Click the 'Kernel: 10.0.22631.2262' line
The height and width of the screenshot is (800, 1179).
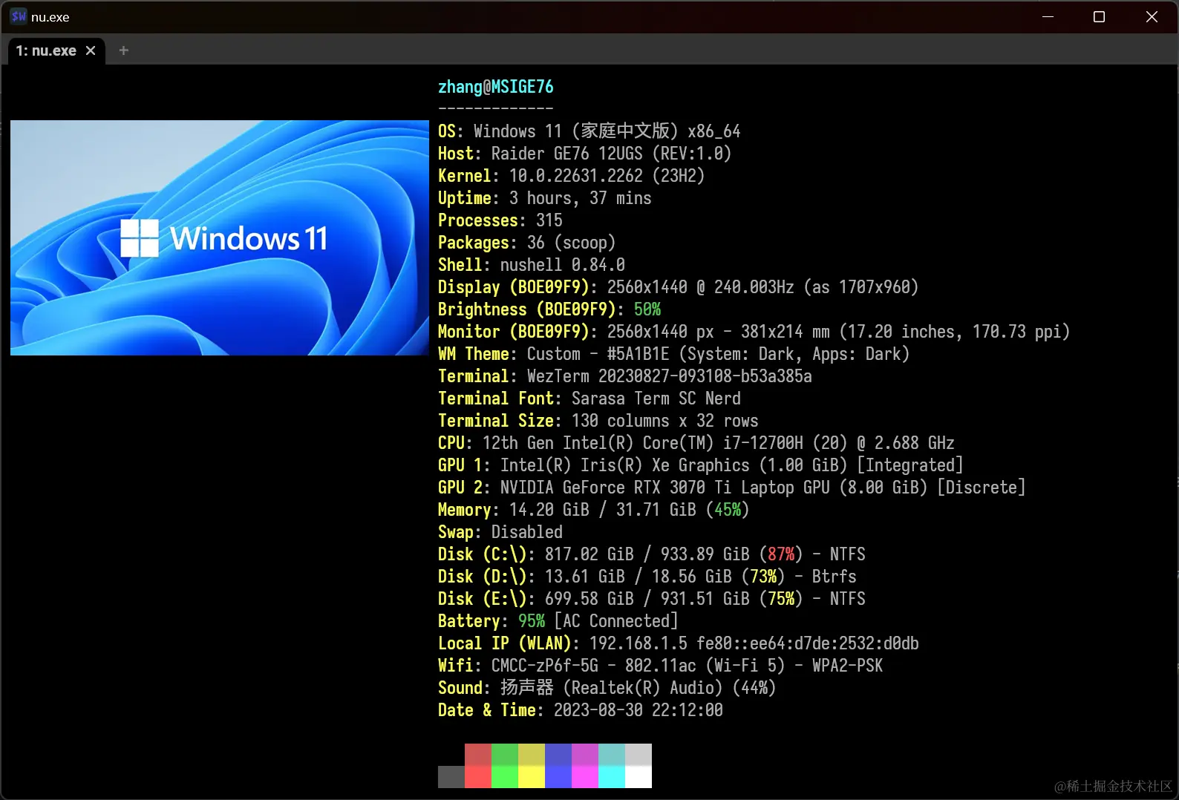[x=571, y=176]
